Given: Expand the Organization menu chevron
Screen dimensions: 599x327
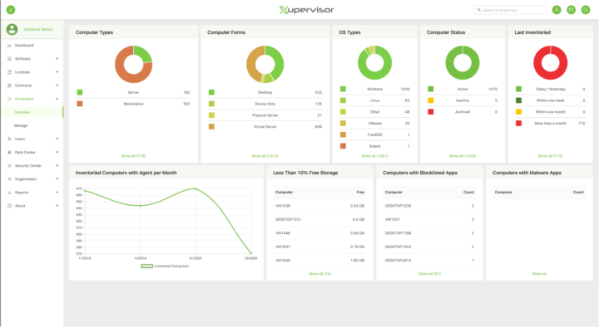Looking at the screenshot, I should click(x=57, y=179).
